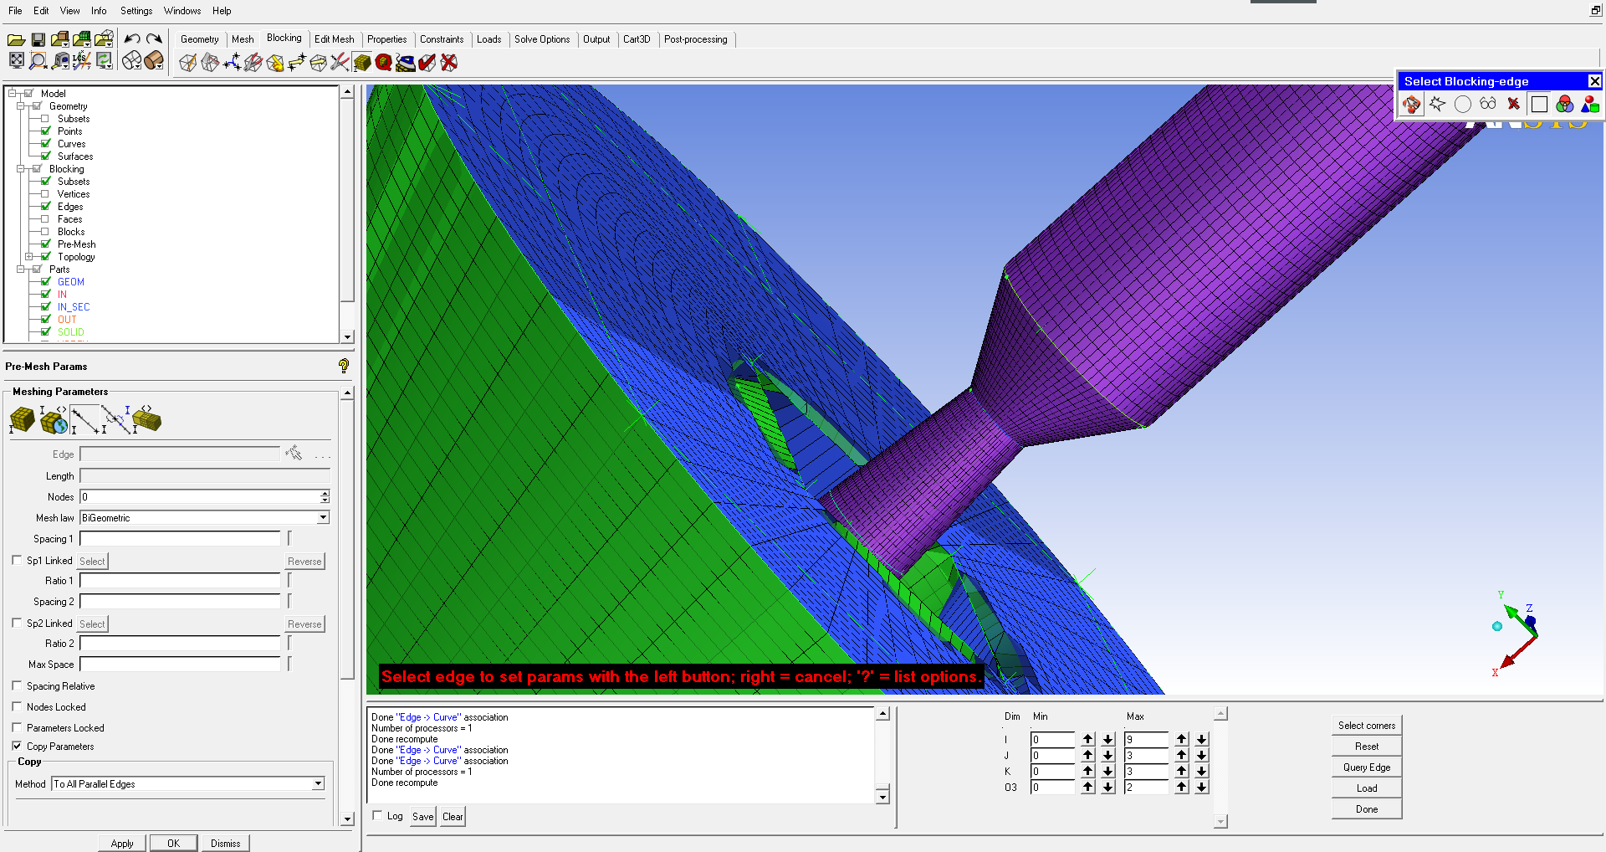Select the Edge Params diagonal line icon
This screenshot has height=852, width=1606.
coord(84,419)
